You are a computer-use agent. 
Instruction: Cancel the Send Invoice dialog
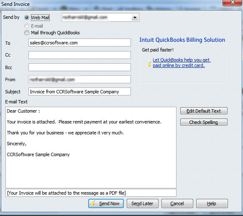tap(177, 203)
